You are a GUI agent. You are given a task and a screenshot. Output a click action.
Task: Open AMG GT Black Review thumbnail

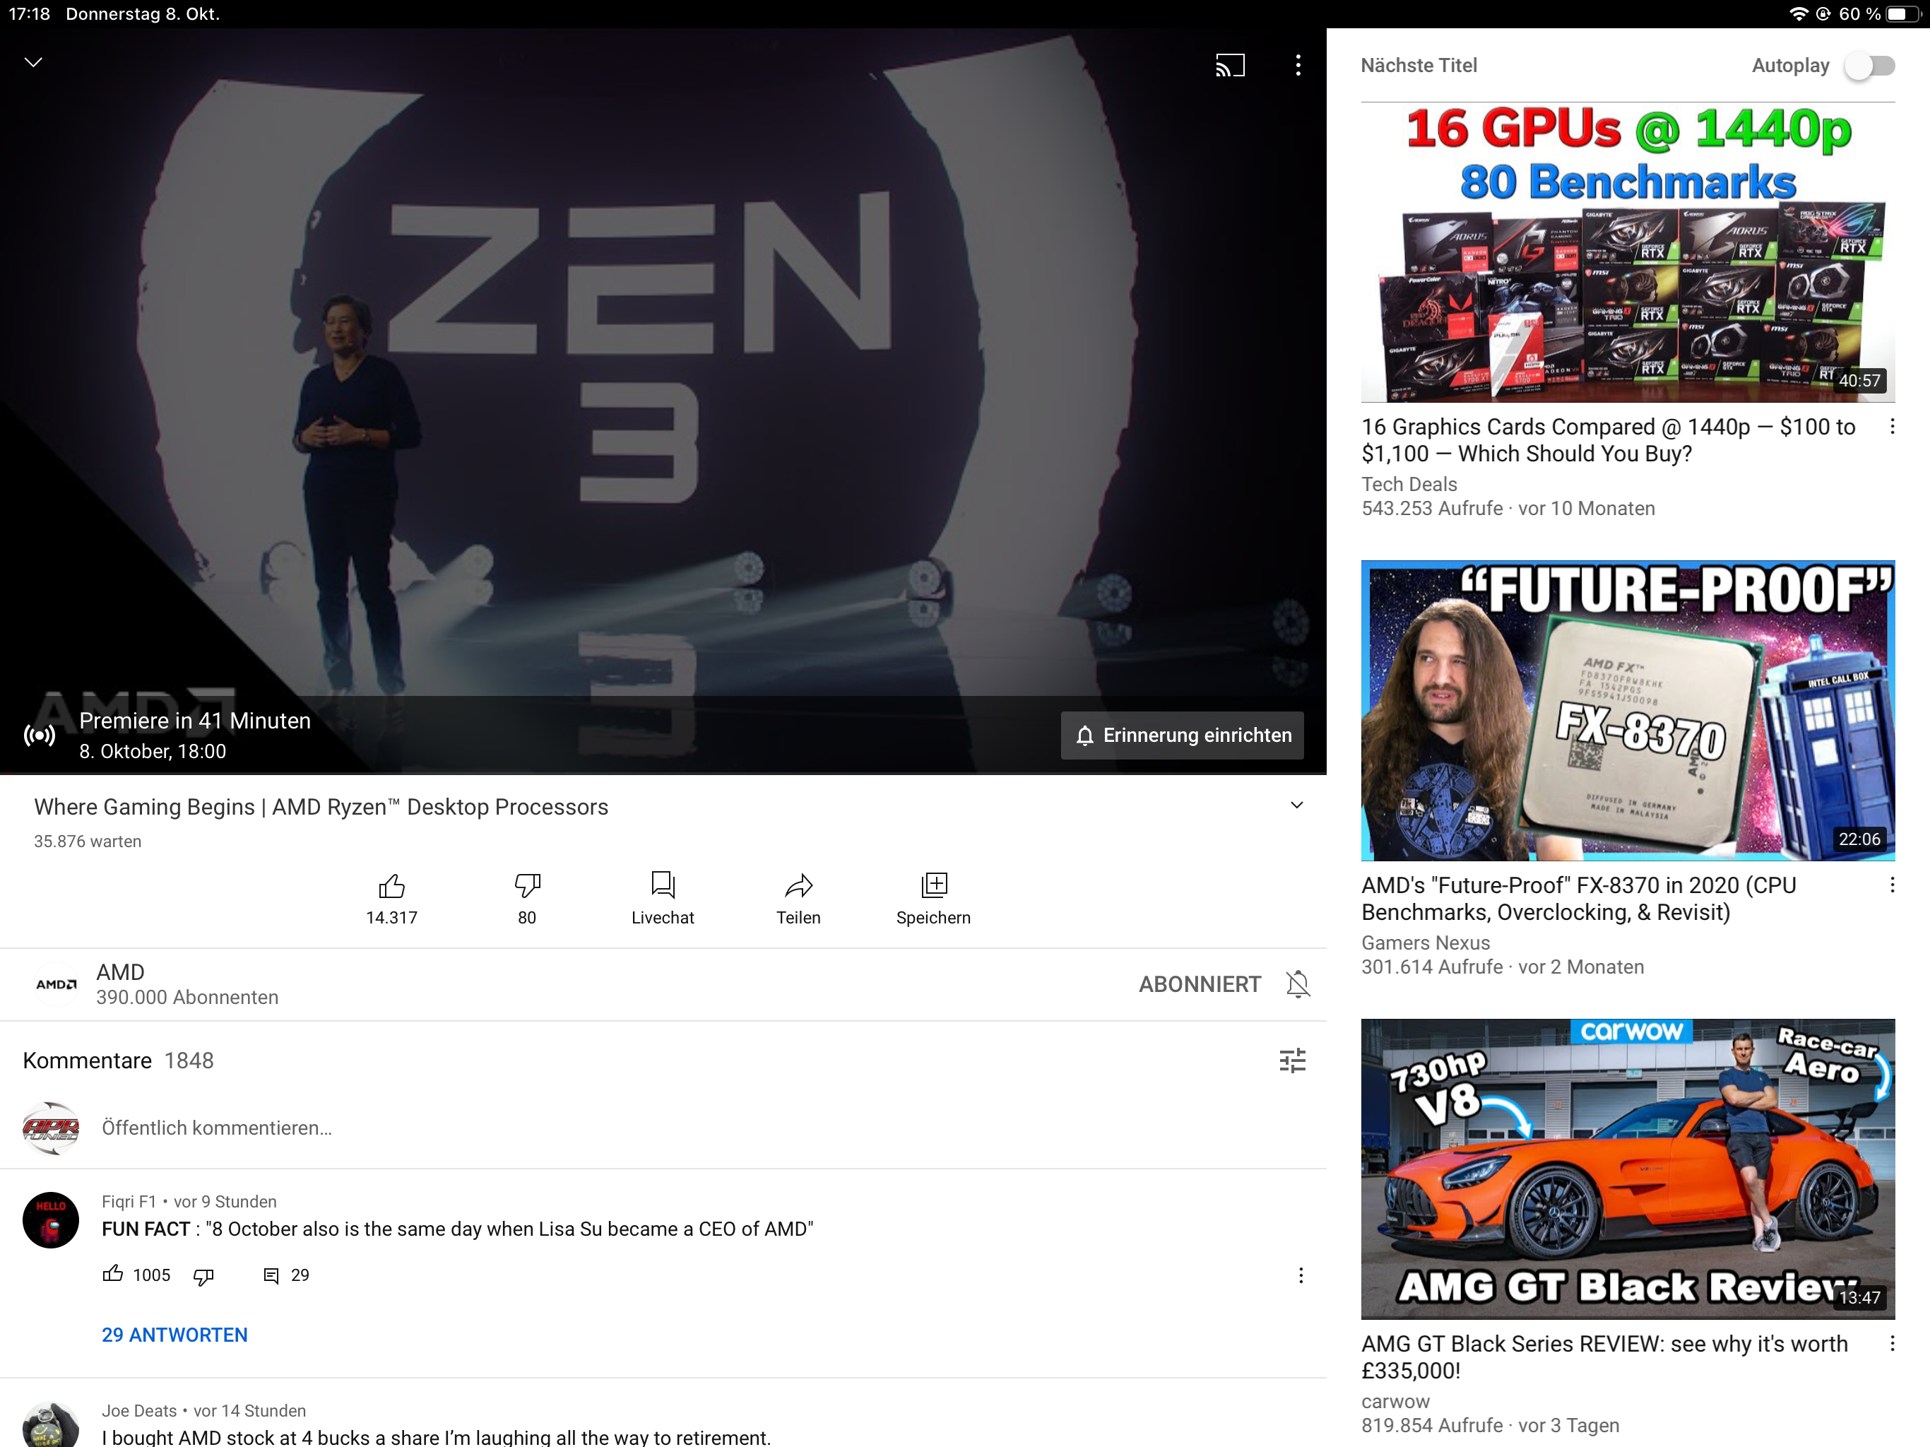[1627, 1169]
